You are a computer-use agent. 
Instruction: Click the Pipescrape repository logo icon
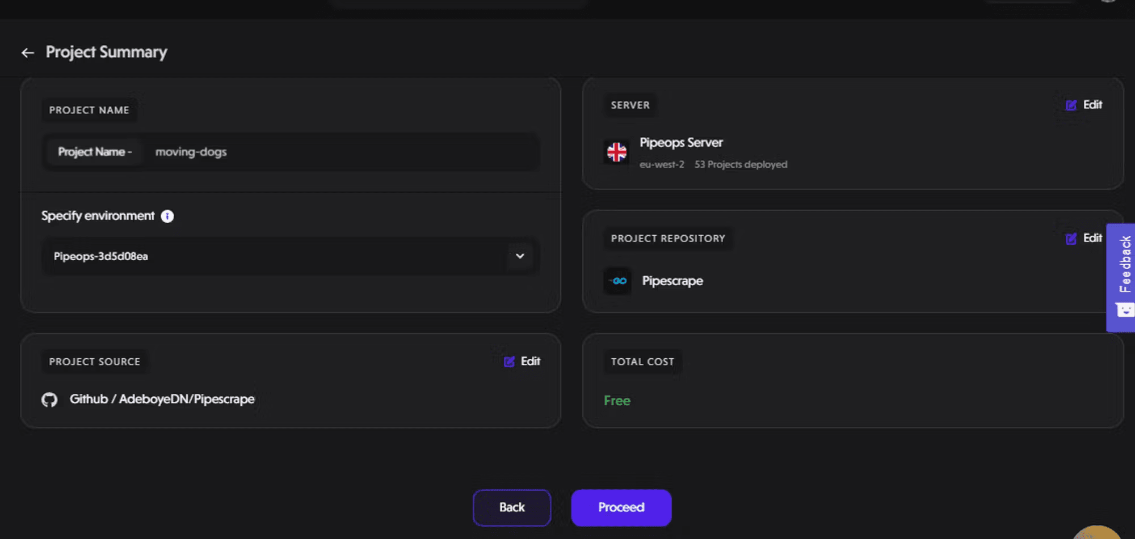click(618, 281)
